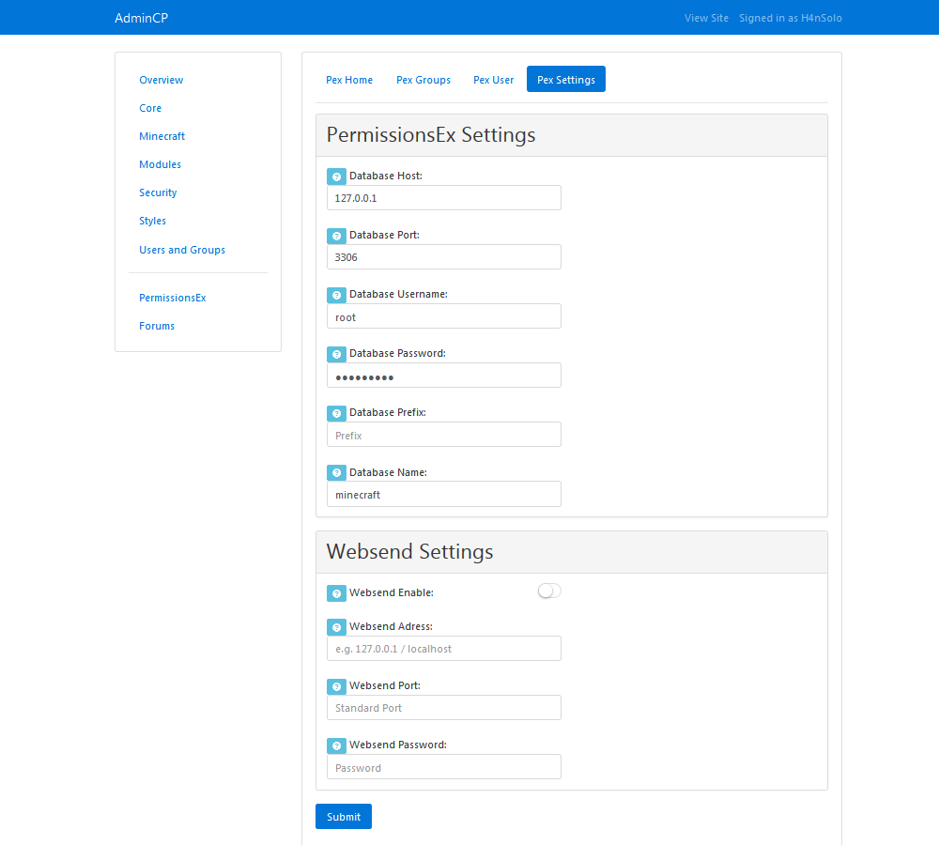The image size is (939, 845).
Task: Click the help icon beside Database Prefix
Action: pyautogui.click(x=336, y=413)
